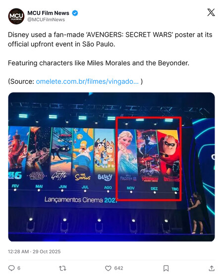Open the 12:28 AM 29 Oct 2025 timestamp
The height and width of the screenshot is (280, 223).
34,251
